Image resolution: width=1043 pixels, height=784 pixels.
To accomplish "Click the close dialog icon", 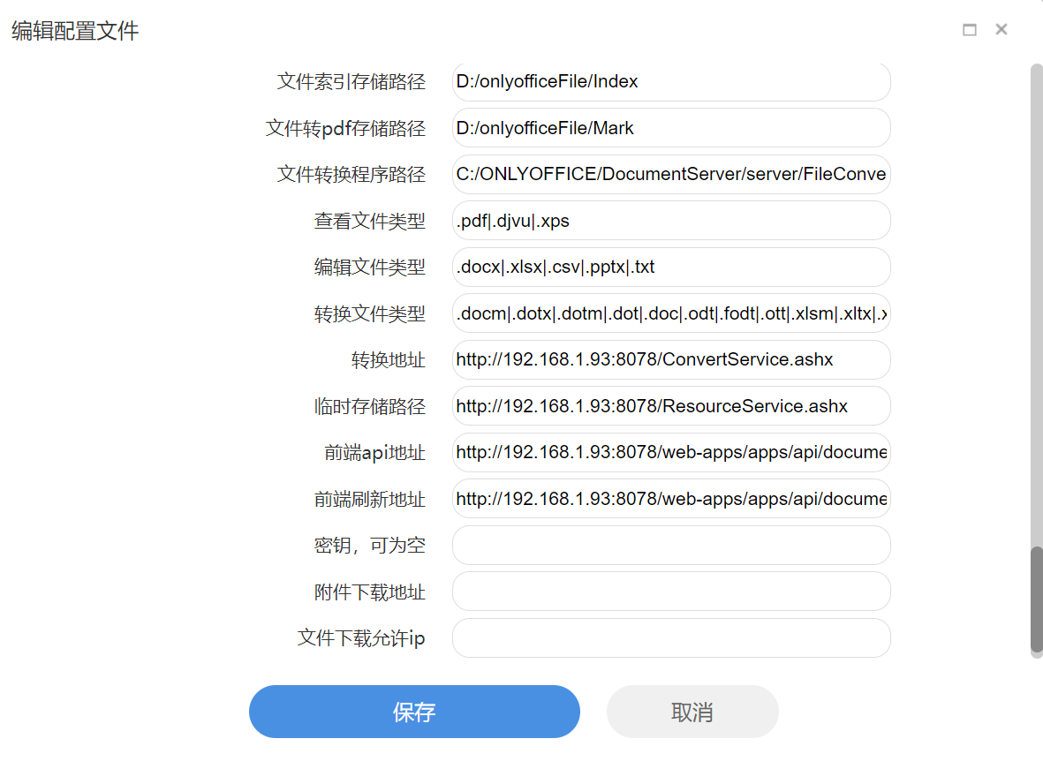I will coord(1001,29).
